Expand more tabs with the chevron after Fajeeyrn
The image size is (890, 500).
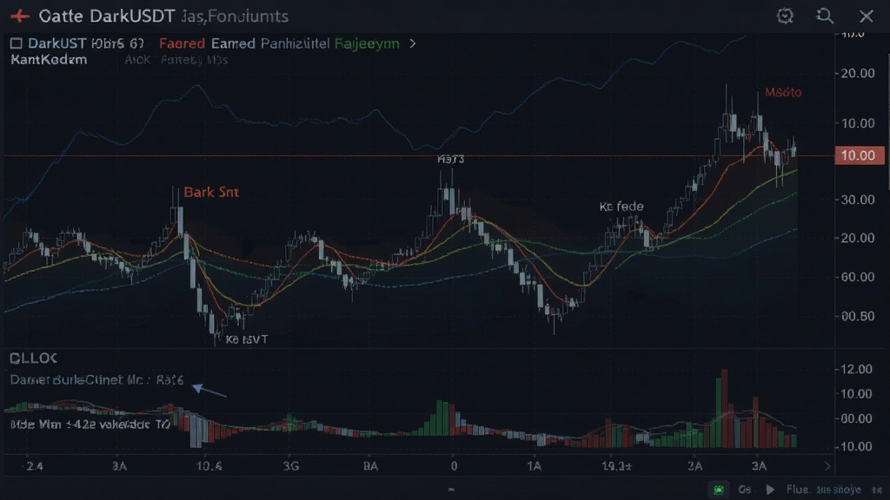click(x=413, y=43)
